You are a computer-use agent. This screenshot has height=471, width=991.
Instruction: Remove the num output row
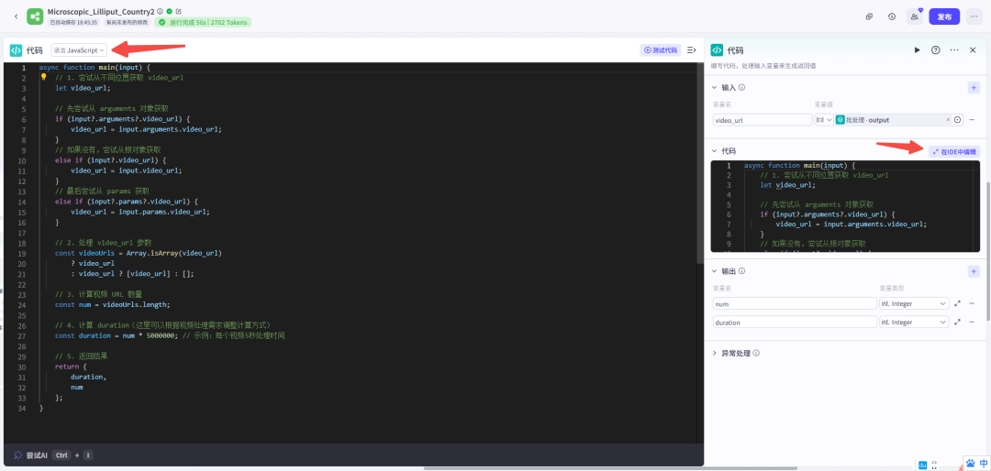972,303
